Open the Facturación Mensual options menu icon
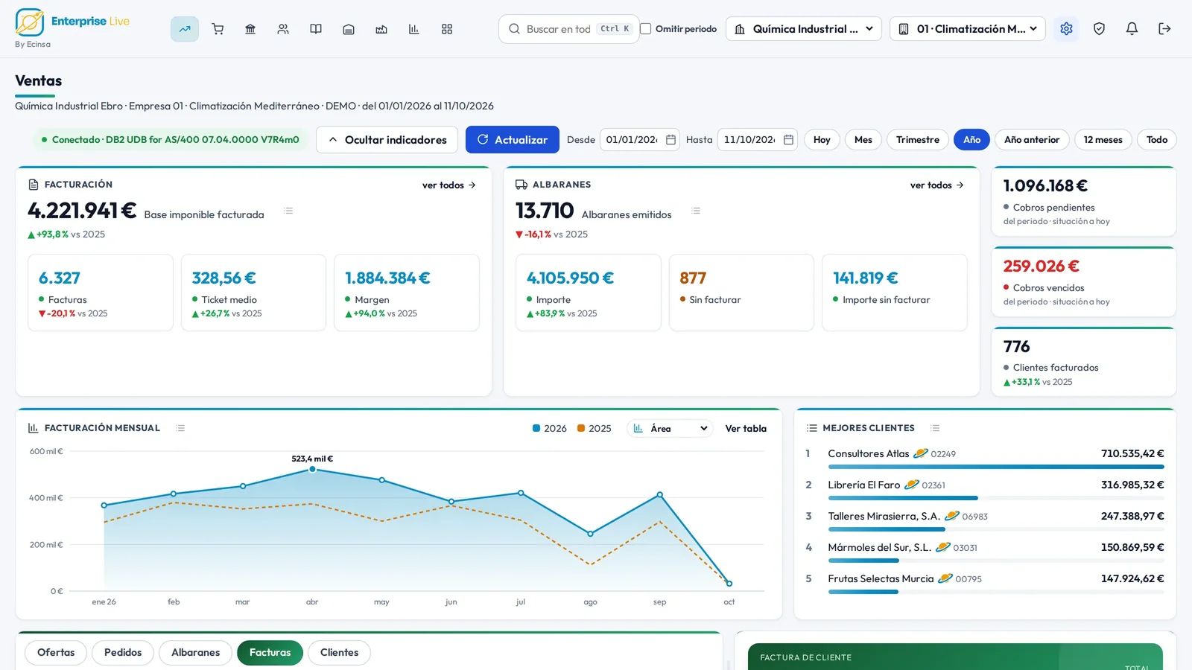The width and height of the screenshot is (1192, 670). pyautogui.click(x=180, y=428)
